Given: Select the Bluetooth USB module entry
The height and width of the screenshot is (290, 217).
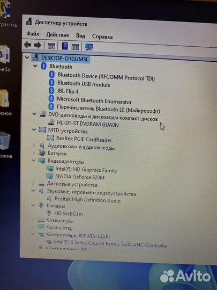Looking at the screenshot, I should [84, 84].
